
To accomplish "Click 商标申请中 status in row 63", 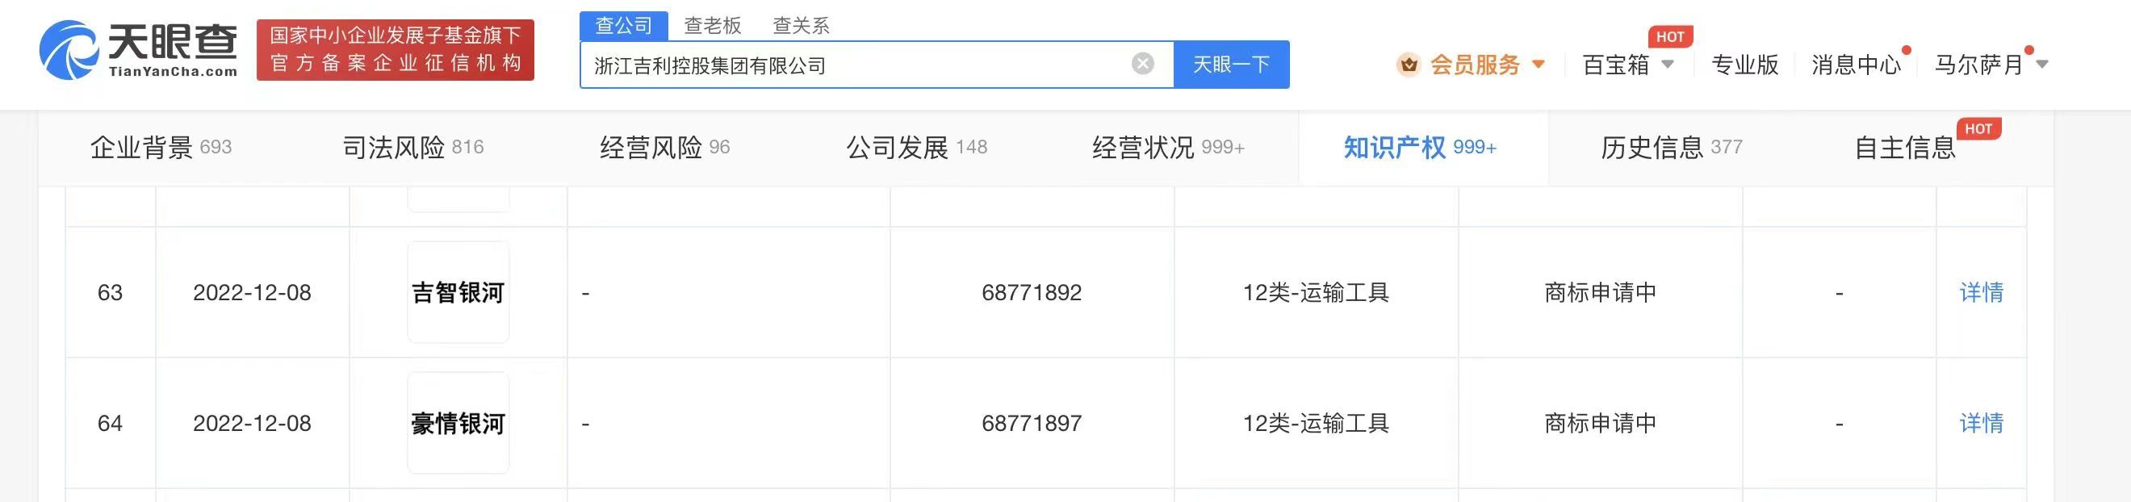I will tap(1600, 292).
